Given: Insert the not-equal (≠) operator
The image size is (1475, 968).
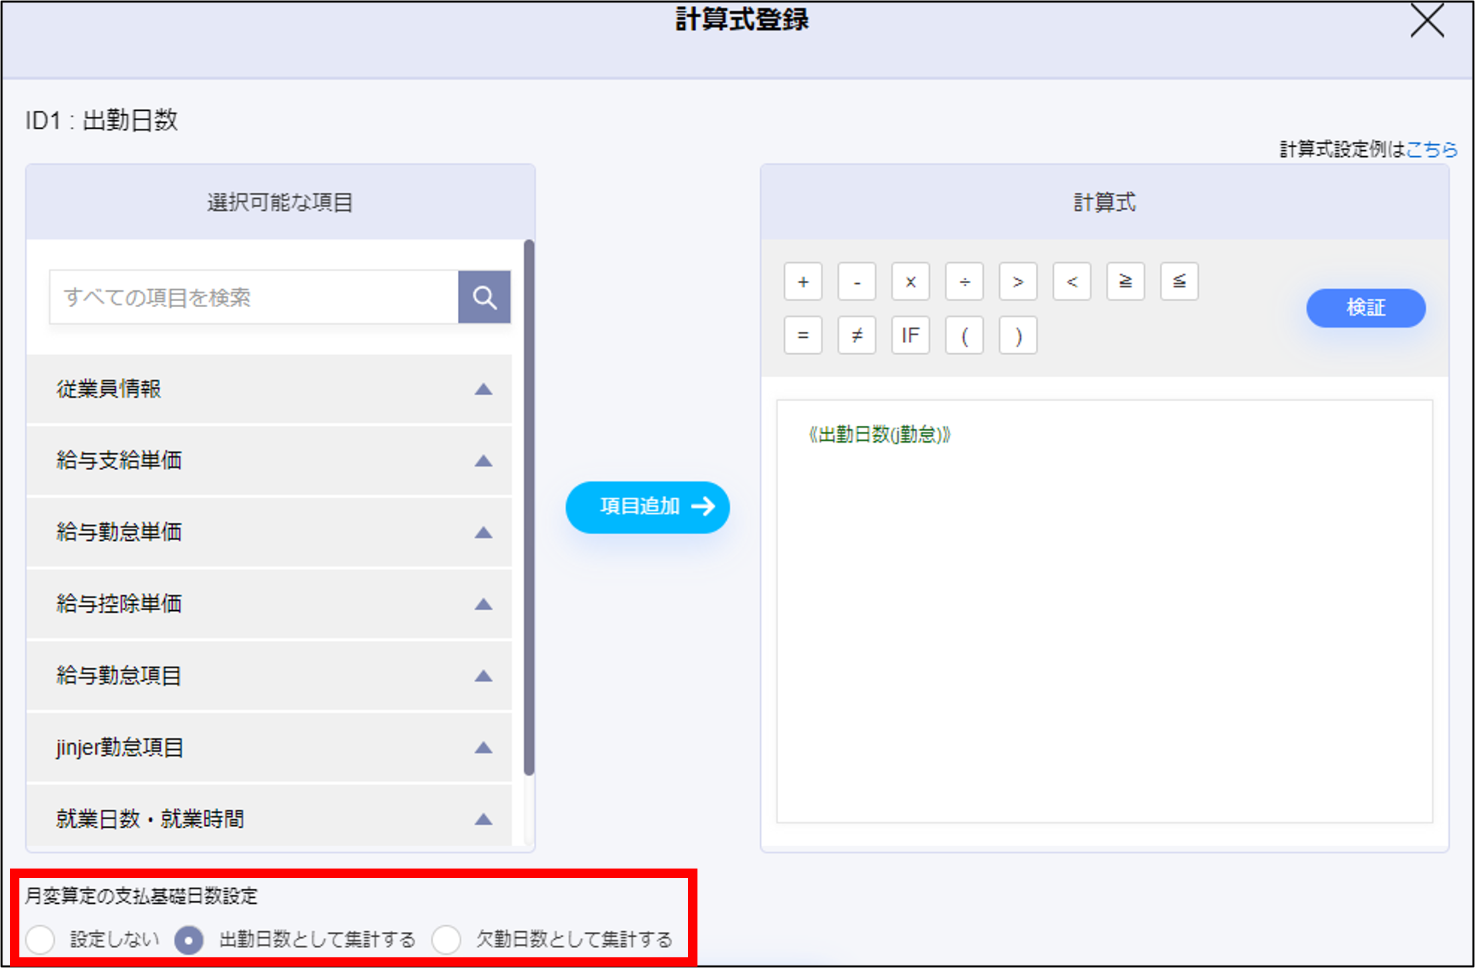Looking at the screenshot, I should click(856, 335).
